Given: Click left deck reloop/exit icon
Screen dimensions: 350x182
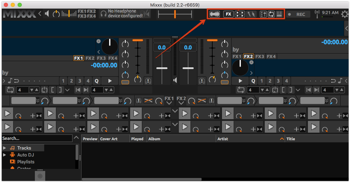Looking at the screenshot, I should [45, 90].
